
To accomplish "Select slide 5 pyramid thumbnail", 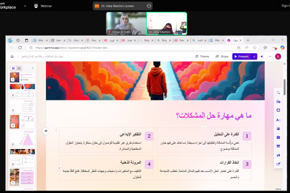I will point(22,139).
